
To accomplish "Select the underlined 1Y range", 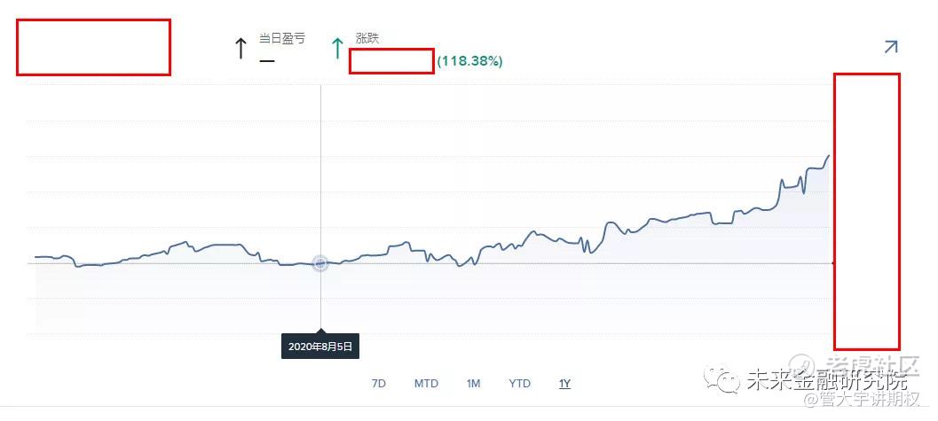I will pyautogui.click(x=564, y=384).
